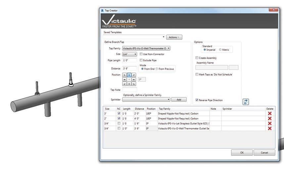Click the 180° position cell in the 3" row

point(152,113)
